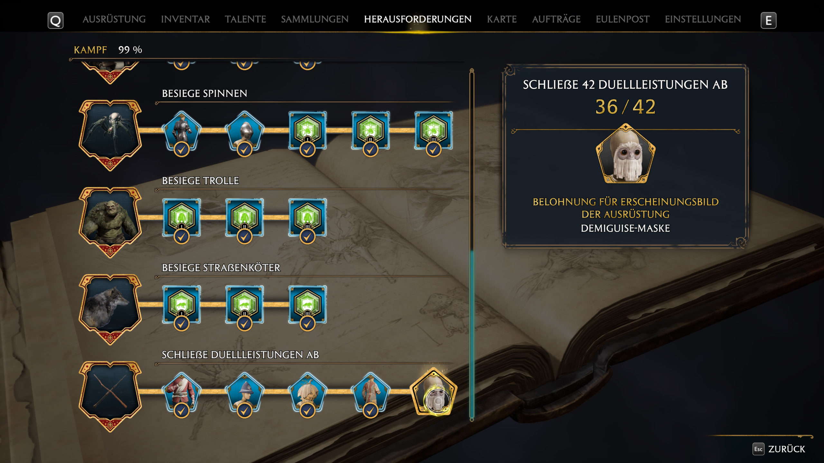Select the troll category shield icon

(110, 222)
